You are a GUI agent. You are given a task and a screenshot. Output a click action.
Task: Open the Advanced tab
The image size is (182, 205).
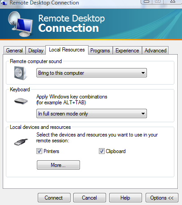155,51
